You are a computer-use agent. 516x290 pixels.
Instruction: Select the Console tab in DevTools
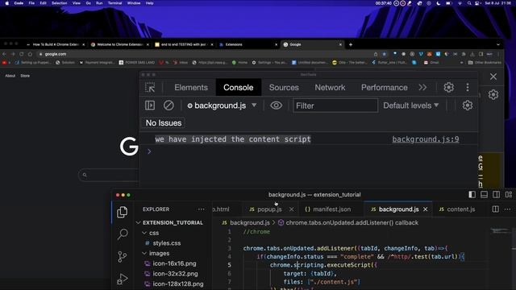click(x=239, y=88)
